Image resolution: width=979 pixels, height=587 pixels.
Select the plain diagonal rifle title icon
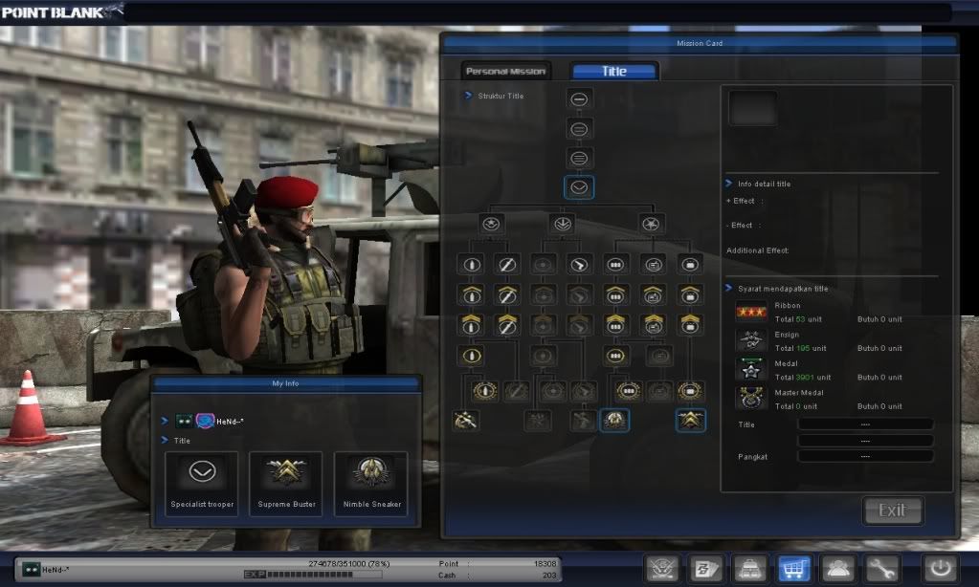click(506, 265)
